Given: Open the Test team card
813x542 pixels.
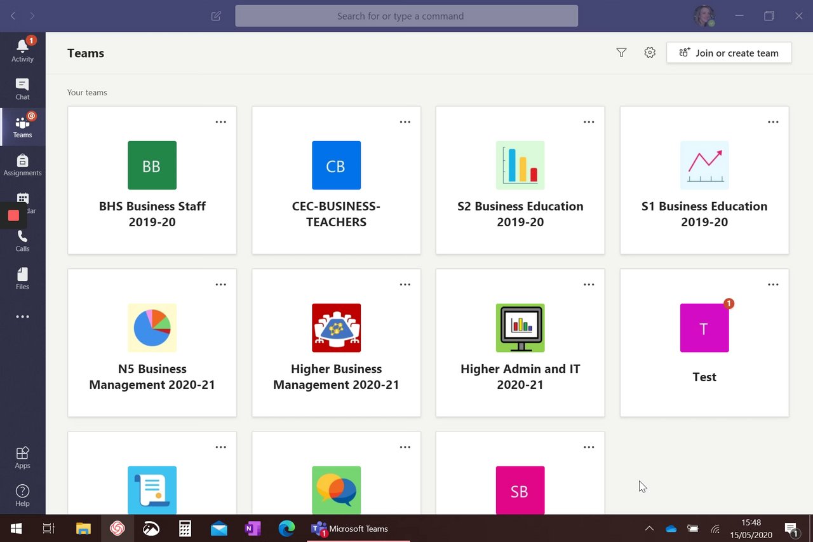Looking at the screenshot, I should [x=704, y=343].
